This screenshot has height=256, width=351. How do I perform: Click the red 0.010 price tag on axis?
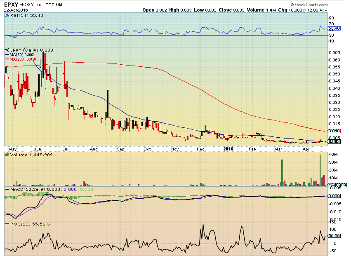pyautogui.click(x=334, y=131)
